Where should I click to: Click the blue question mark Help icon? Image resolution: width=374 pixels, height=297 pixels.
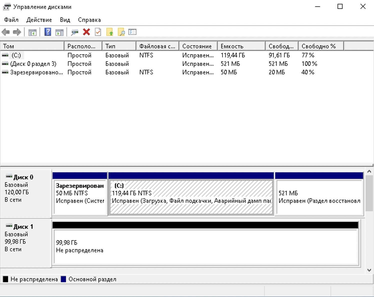[x=47, y=32]
